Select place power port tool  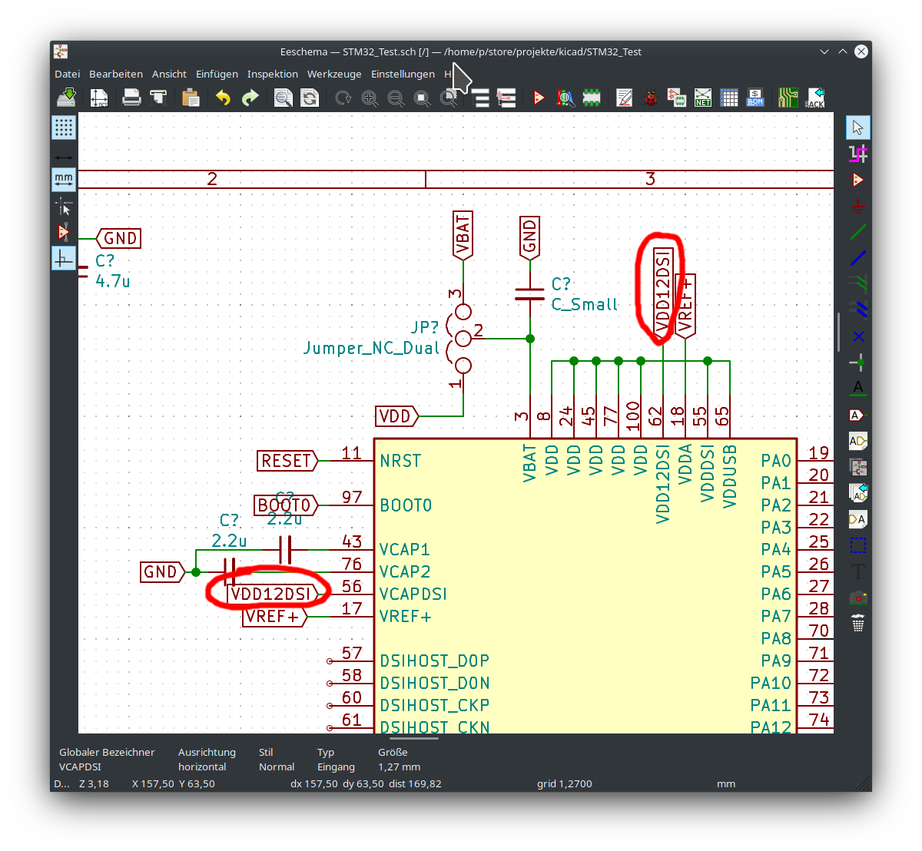[x=858, y=206]
